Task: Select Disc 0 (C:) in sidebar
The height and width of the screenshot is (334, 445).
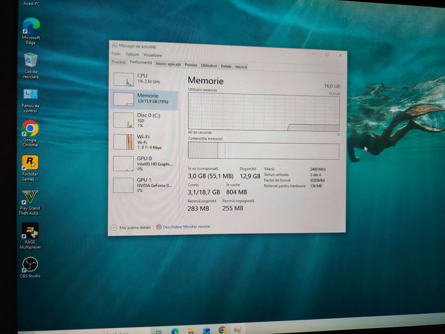Action: click(x=144, y=120)
